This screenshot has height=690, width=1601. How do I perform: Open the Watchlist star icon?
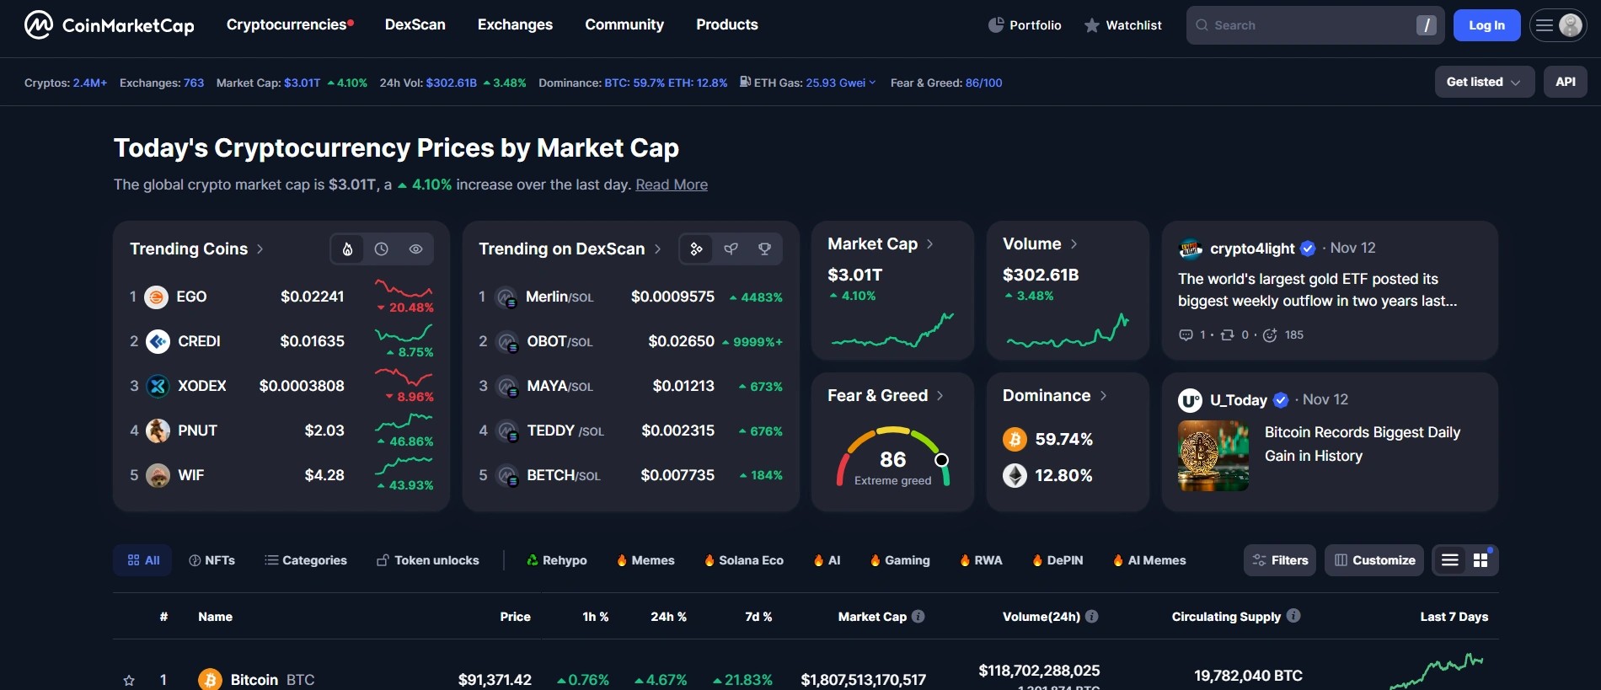pyautogui.click(x=1091, y=25)
